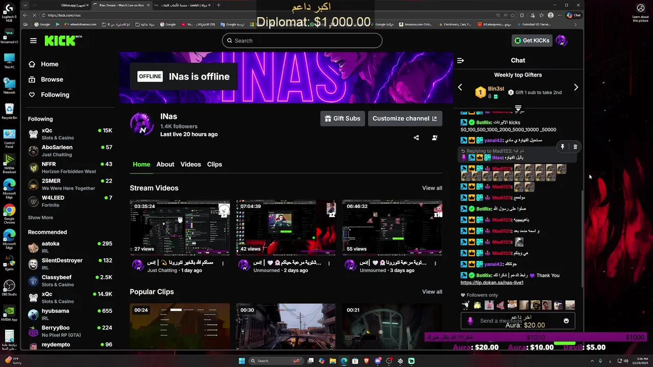The height and width of the screenshot is (367, 653).
Task: Click Get KICKs button
Action: point(532,41)
